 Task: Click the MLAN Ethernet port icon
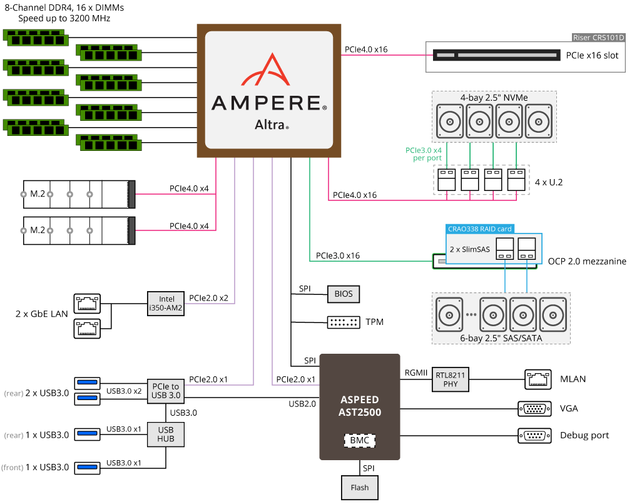(538, 378)
